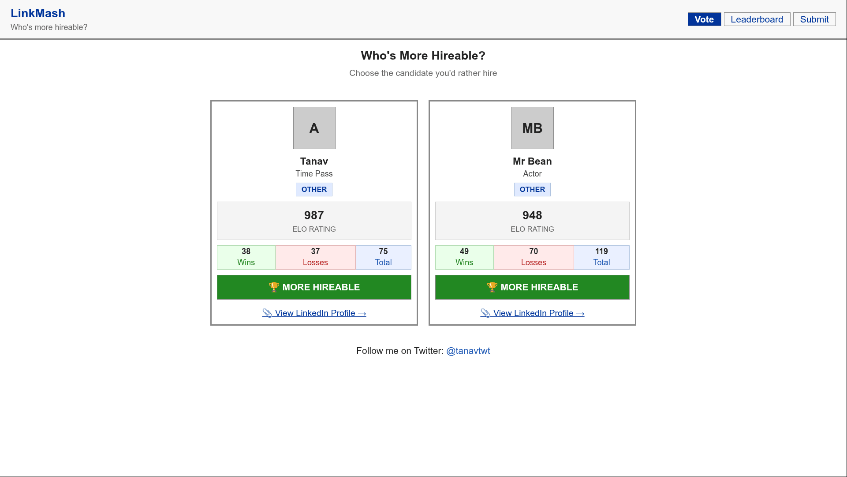Click Tanav's 987 ELO rating box
Image resolution: width=847 pixels, height=477 pixels.
(314, 221)
